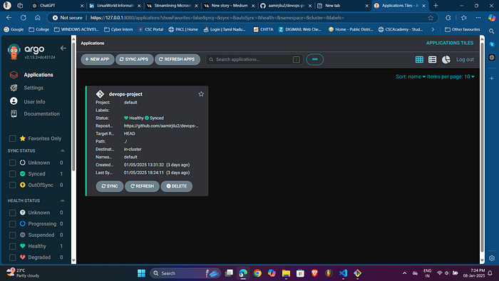This screenshot has width=499, height=281.
Task: Open Visual Studio Code from taskbar
Action: (343, 273)
